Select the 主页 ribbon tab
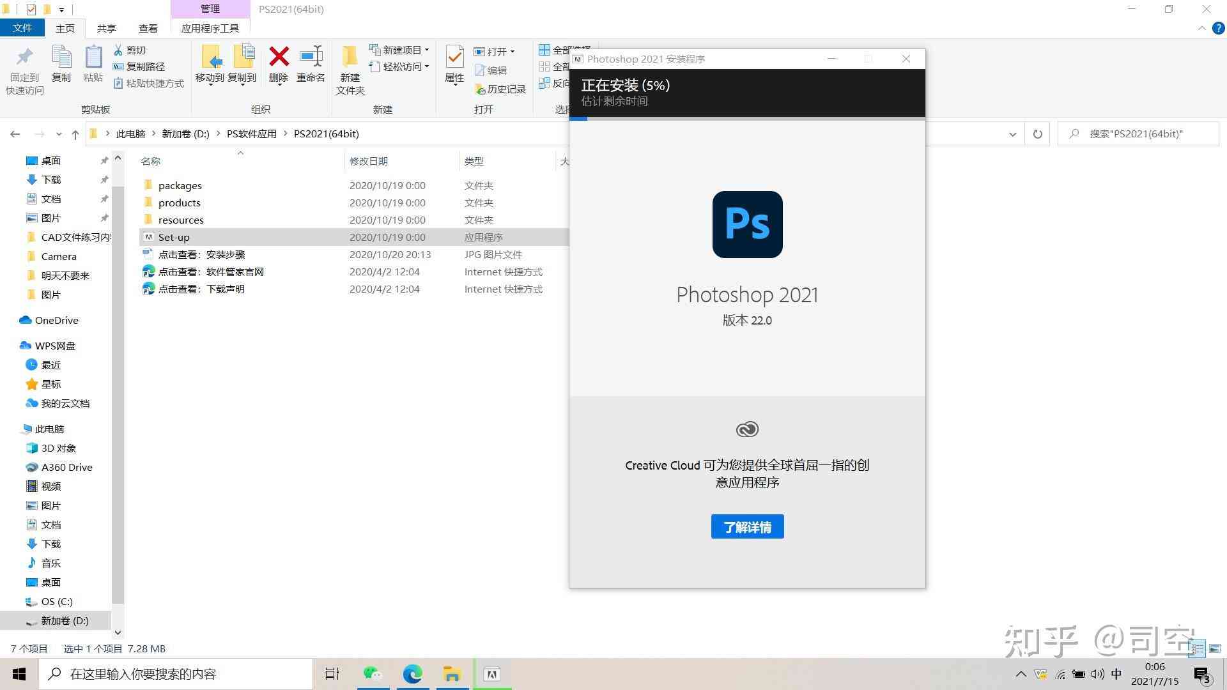The width and height of the screenshot is (1227, 690). 65,28
